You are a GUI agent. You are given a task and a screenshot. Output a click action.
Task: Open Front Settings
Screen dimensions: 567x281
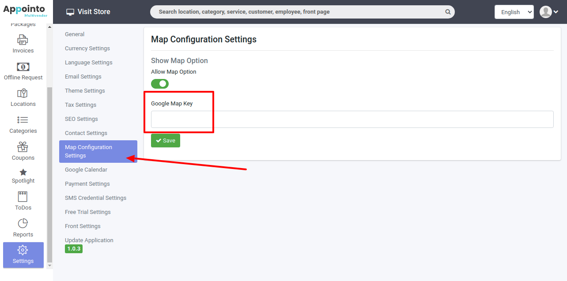pos(83,226)
